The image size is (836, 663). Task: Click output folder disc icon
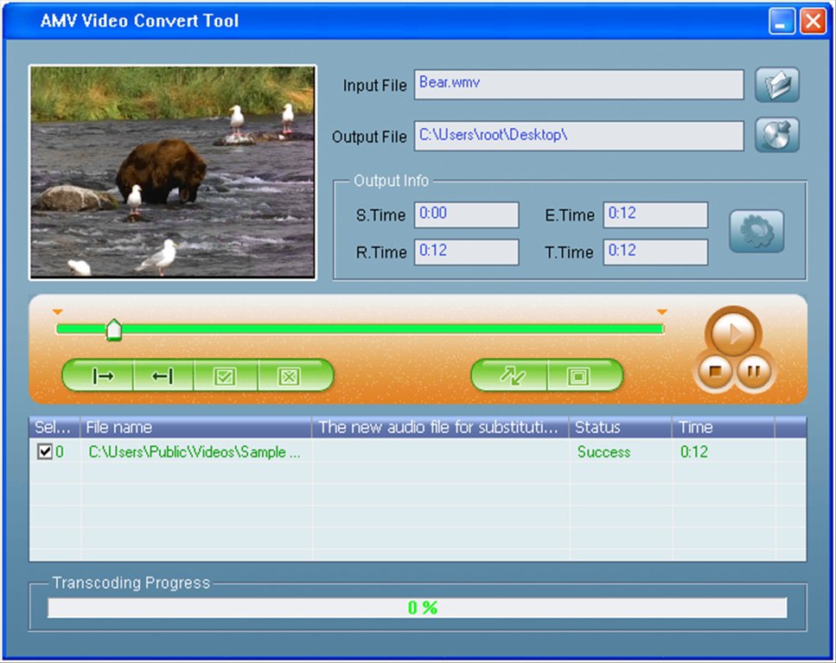(x=777, y=135)
